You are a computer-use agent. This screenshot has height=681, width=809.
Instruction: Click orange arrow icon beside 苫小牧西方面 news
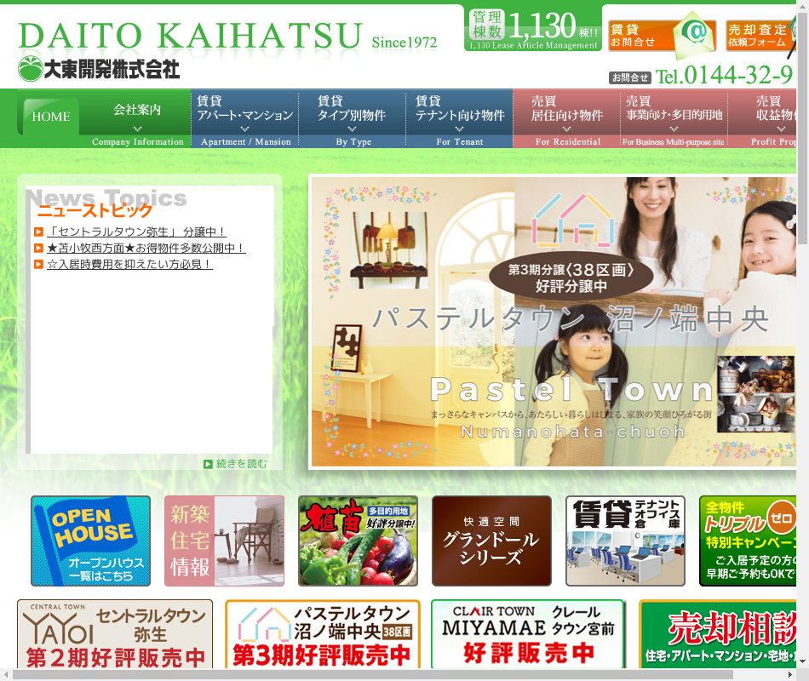point(38,249)
